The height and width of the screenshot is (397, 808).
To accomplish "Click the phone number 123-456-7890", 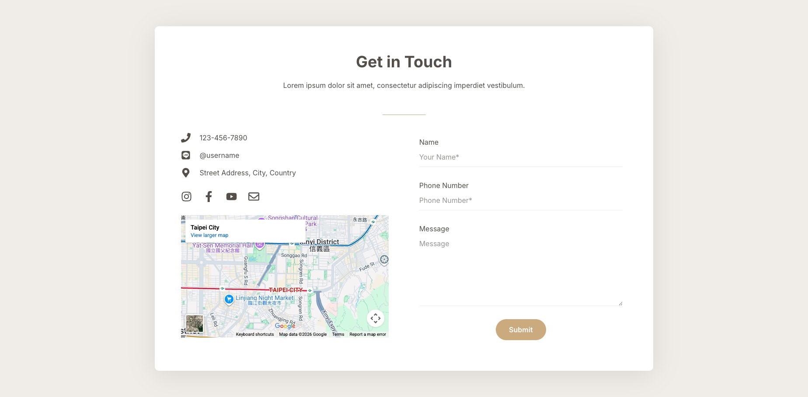I will point(223,138).
